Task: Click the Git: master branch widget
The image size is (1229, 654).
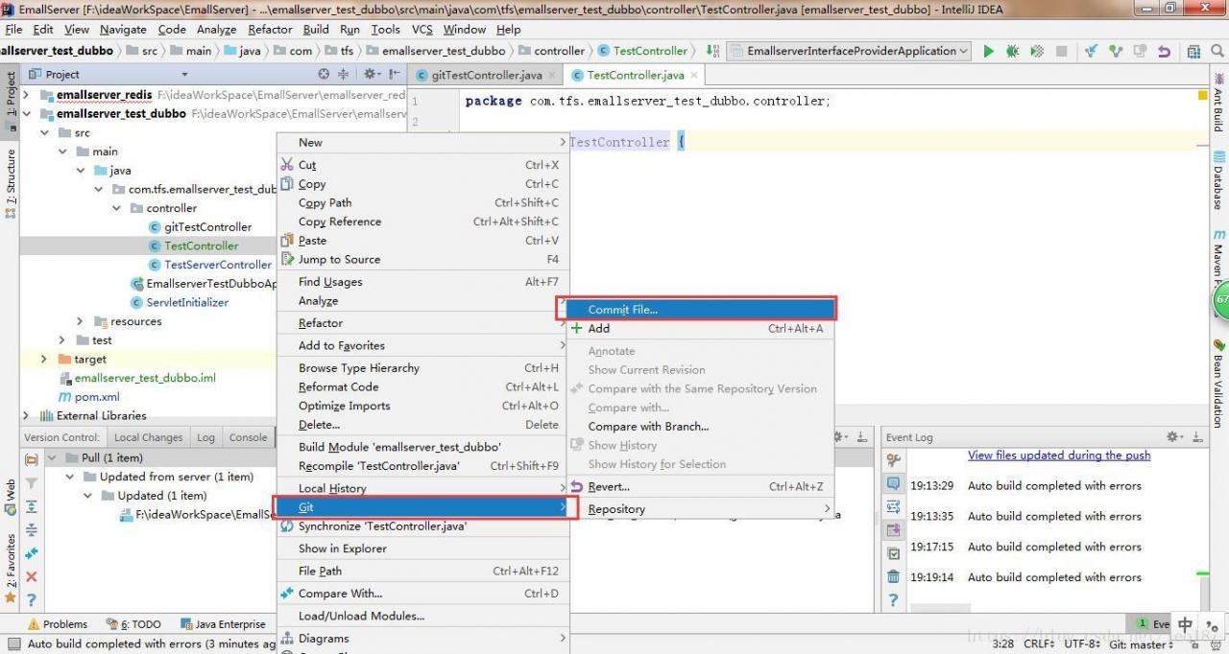Action: coord(1141,644)
